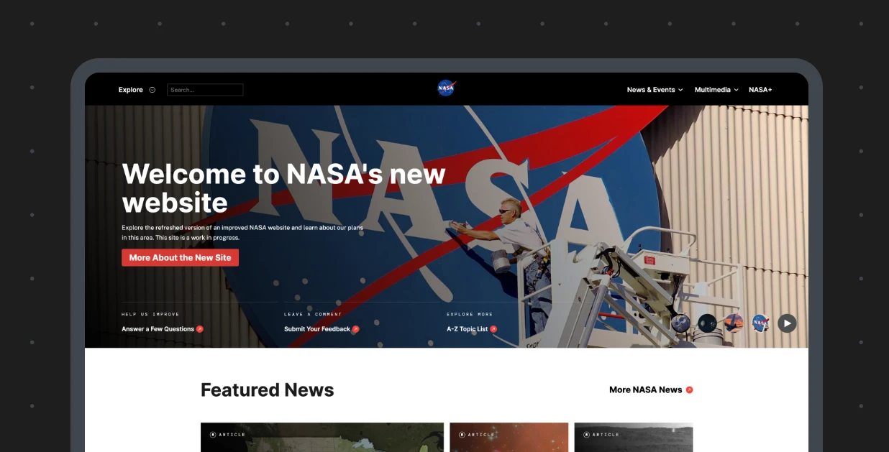Viewport: 889px width, 452px height.
Task: Open the A-Z Topic List link
Action: tap(467, 329)
